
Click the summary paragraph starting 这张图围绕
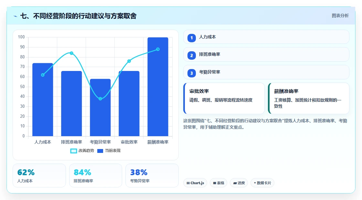(x=265, y=124)
